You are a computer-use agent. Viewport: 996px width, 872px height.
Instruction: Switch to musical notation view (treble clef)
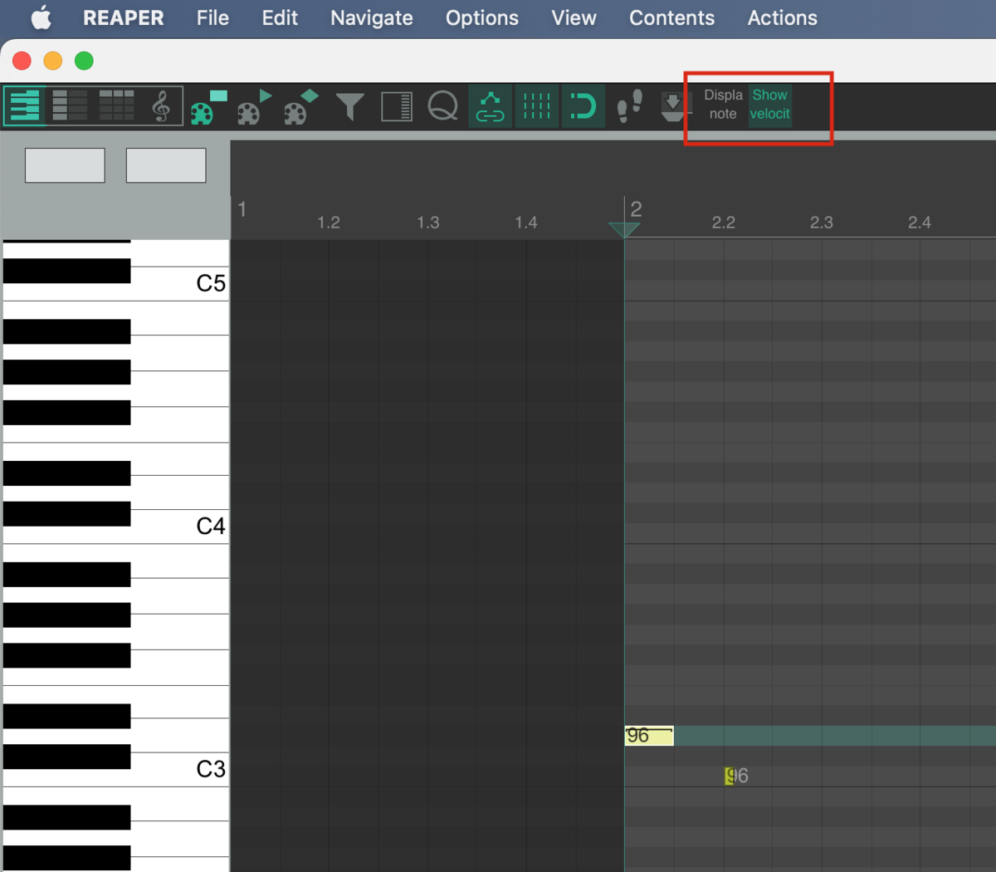pyautogui.click(x=161, y=106)
